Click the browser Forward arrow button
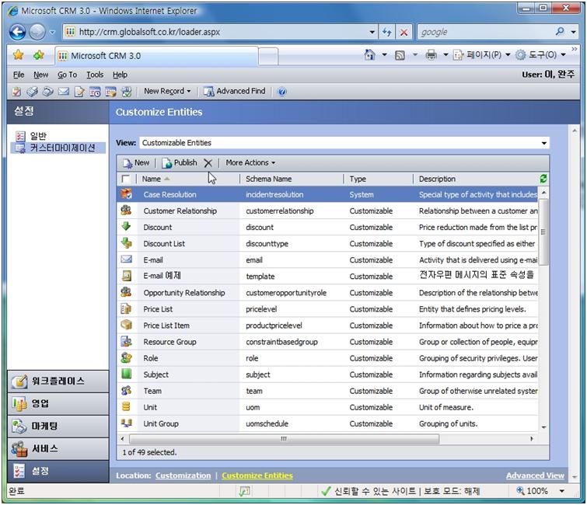 click(x=37, y=32)
